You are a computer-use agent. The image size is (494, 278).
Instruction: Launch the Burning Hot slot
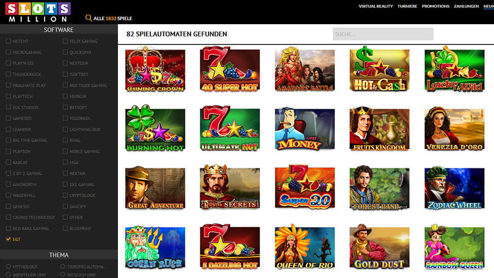(155, 128)
